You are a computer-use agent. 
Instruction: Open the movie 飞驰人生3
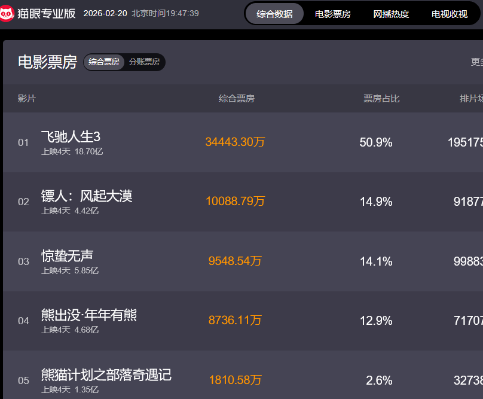(71, 136)
